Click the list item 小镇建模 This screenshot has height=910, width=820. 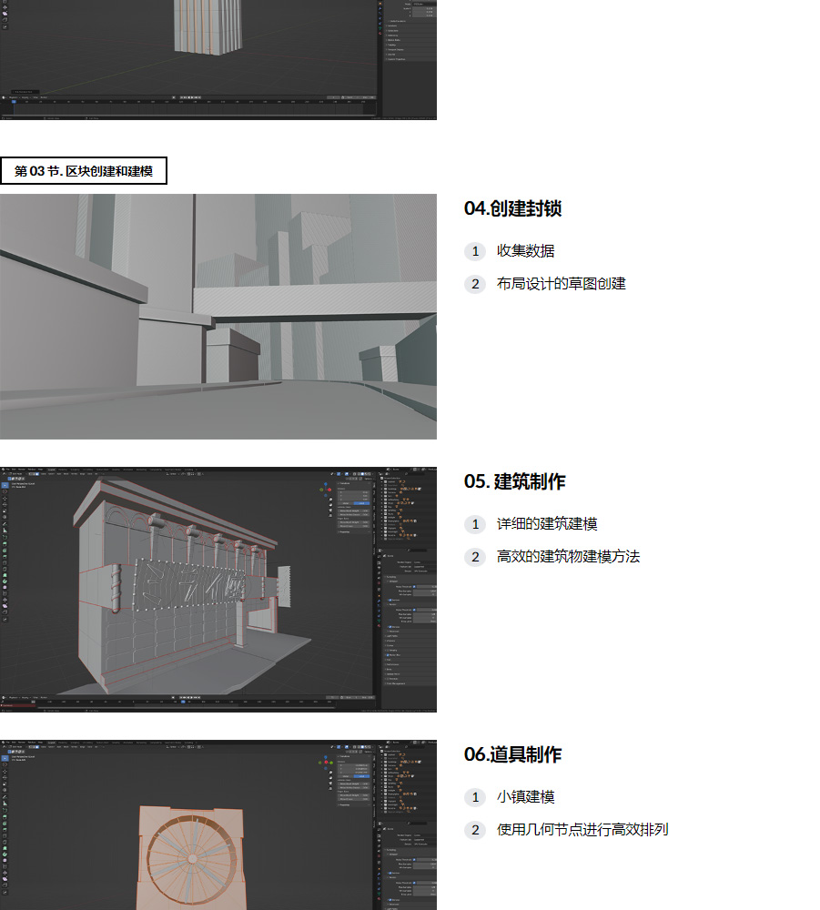tap(526, 797)
